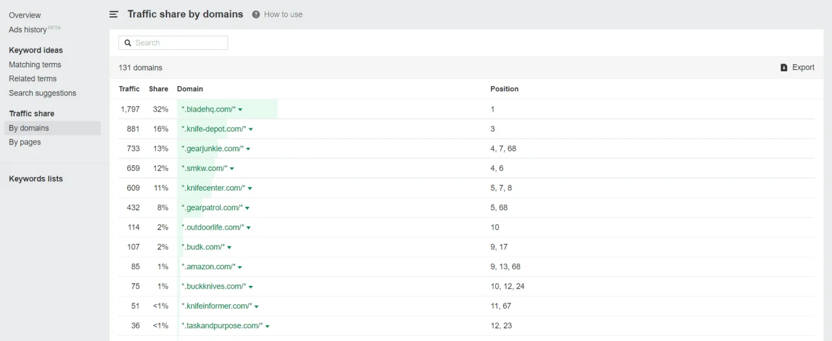Click the magnifier icon in search box
Viewport: 832px width, 341px height.
pos(128,43)
